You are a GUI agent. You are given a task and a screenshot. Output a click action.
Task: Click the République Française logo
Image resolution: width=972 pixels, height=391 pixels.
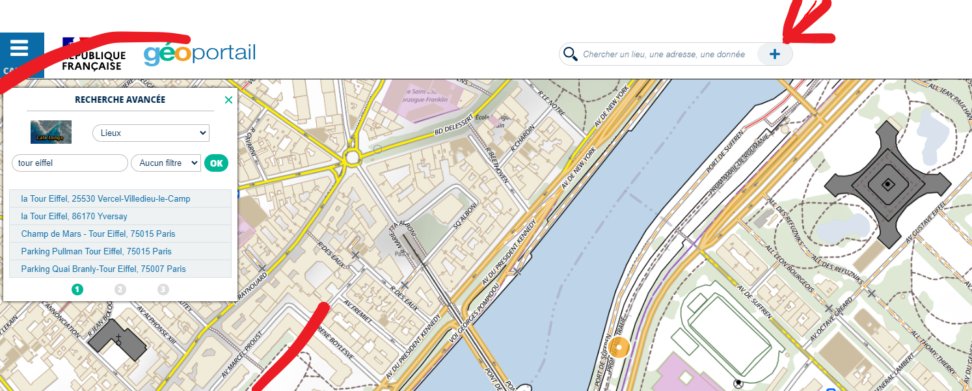[94, 55]
